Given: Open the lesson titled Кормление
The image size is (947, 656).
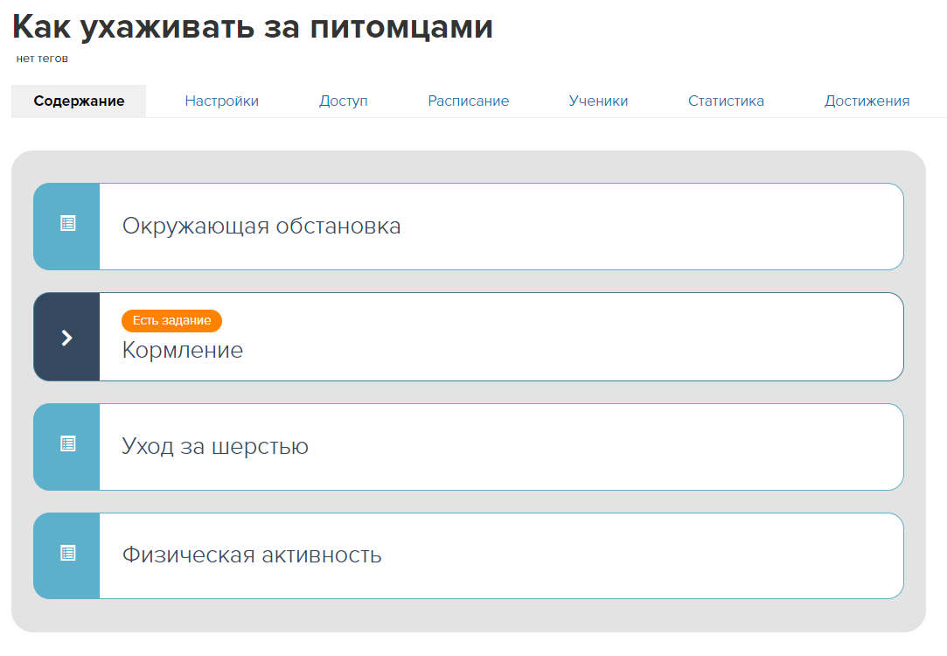Looking at the screenshot, I should coord(183,351).
